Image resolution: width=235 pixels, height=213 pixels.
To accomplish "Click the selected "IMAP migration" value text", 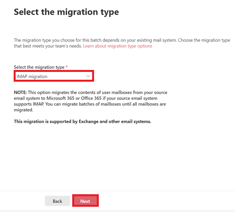I will [32, 76].
